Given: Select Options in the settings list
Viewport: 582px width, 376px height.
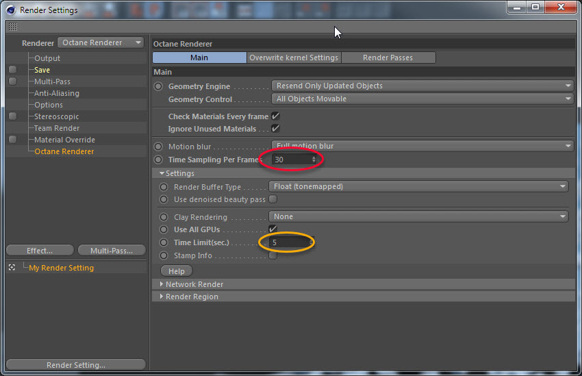Looking at the screenshot, I should pos(49,105).
